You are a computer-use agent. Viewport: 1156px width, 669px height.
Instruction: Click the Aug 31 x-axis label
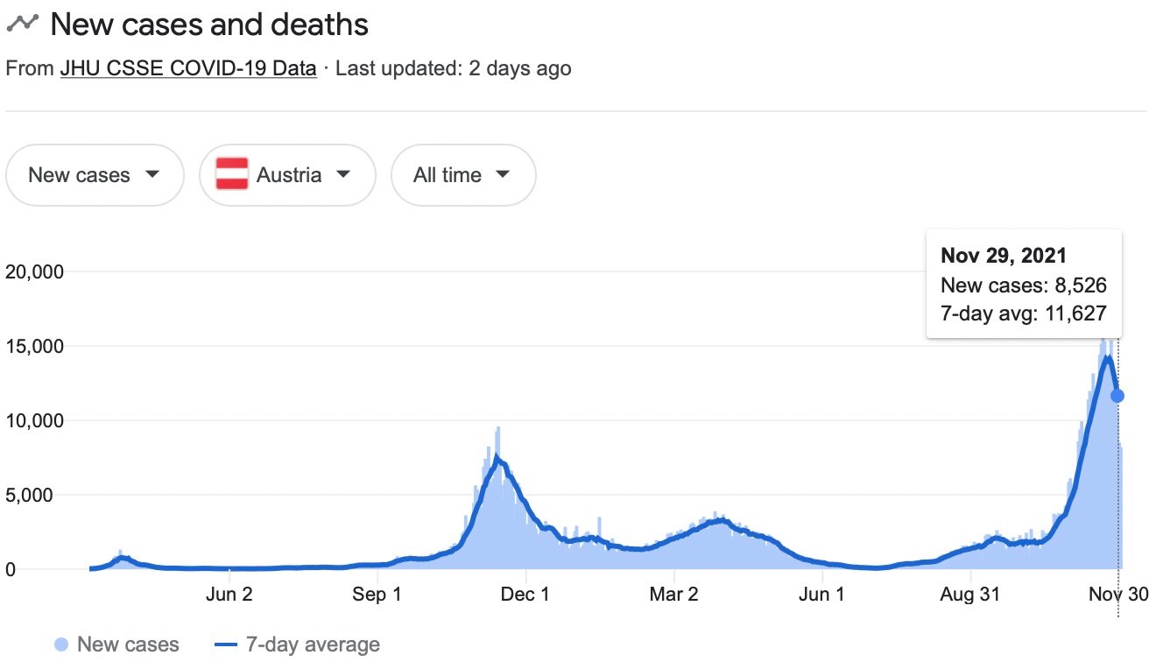click(x=970, y=595)
